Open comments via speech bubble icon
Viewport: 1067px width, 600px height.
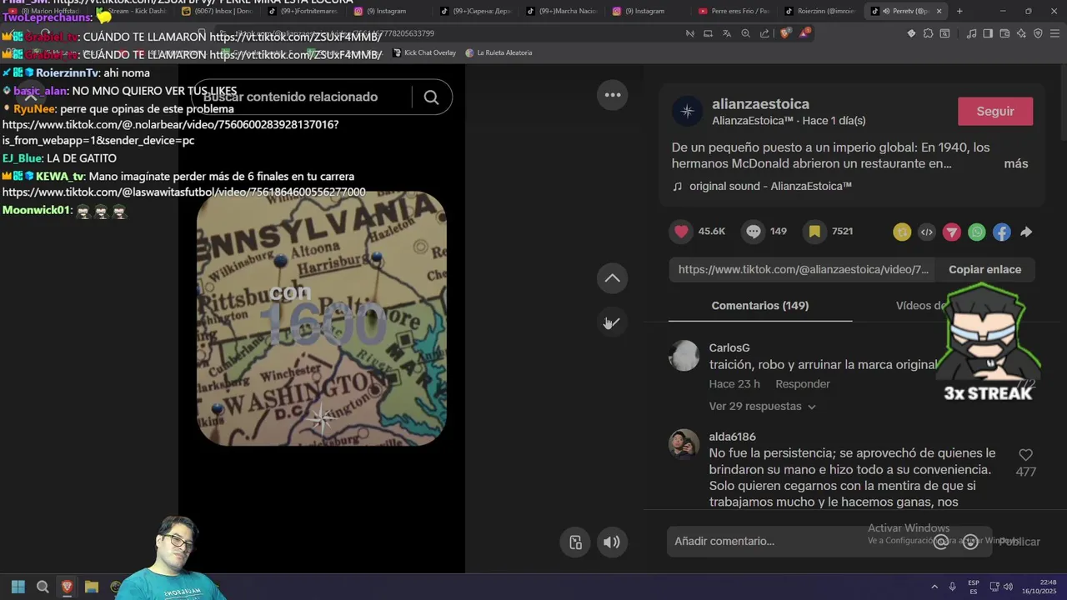tap(754, 232)
